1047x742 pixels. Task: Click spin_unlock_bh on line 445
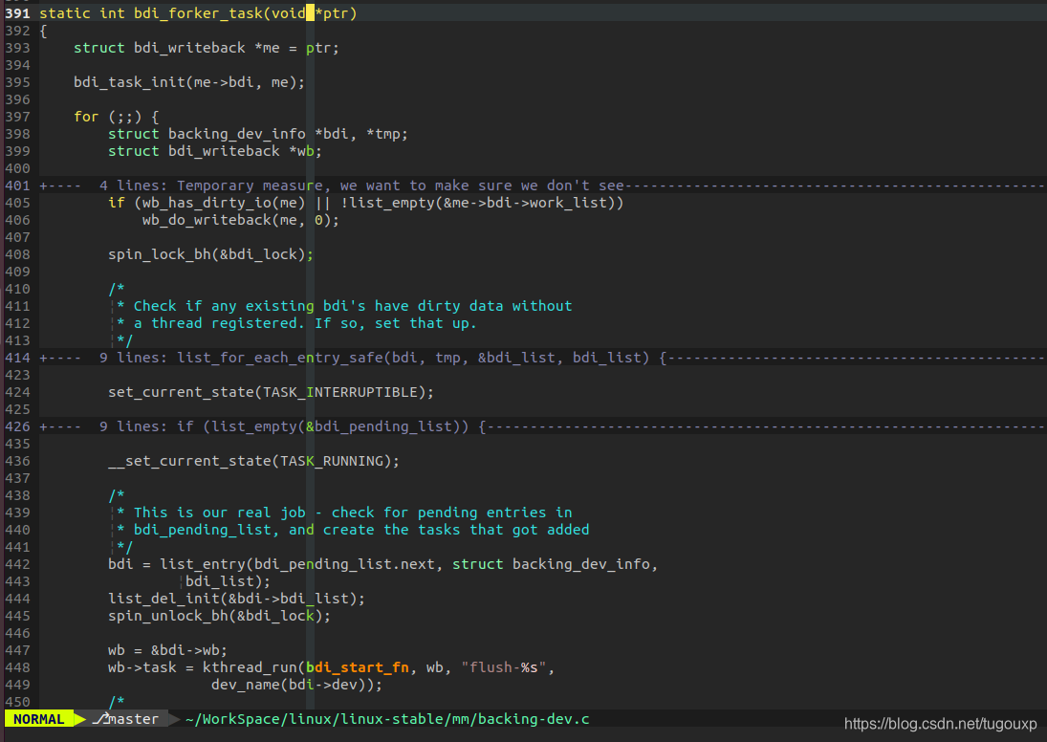[168, 616]
